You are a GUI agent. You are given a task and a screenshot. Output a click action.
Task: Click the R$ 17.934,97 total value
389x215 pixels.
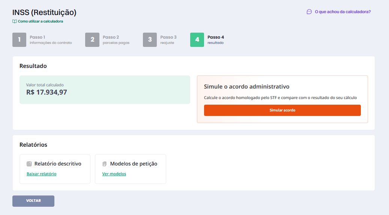coord(47,92)
